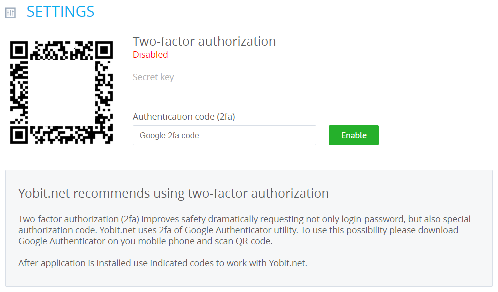
Task: Click the Yobit.net recommends two-factor heading
Action: click(x=173, y=193)
